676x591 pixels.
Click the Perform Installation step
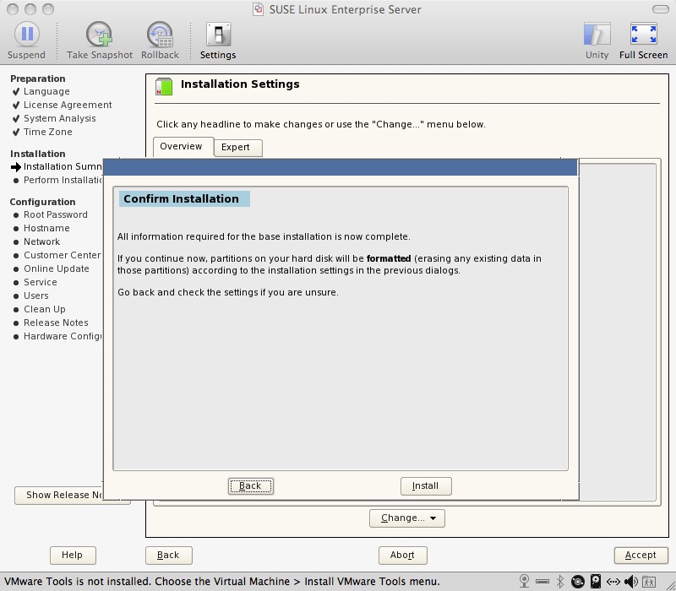(x=63, y=180)
